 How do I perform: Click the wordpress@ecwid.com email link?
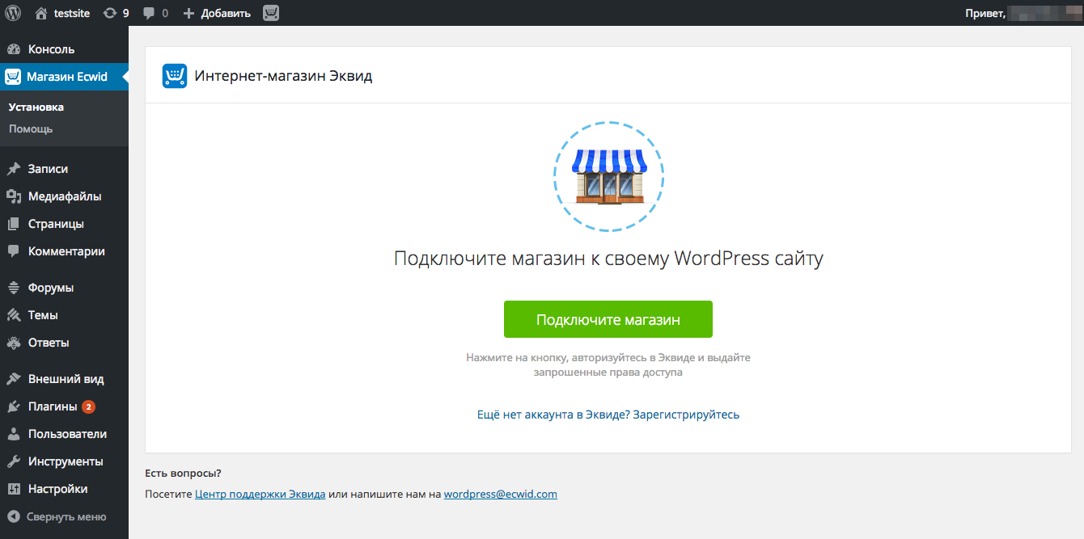[501, 494]
